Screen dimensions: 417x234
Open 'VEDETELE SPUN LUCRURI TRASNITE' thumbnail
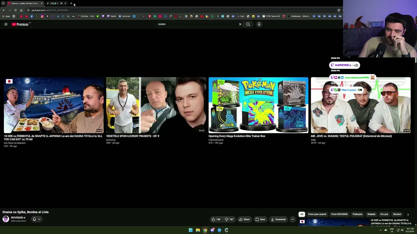[x=156, y=105]
